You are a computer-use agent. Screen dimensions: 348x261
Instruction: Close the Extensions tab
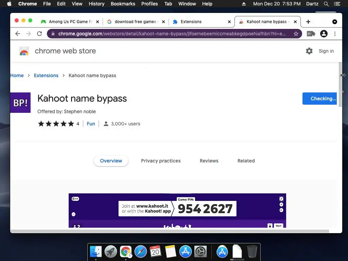pyautogui.click(x=229, y=22)
